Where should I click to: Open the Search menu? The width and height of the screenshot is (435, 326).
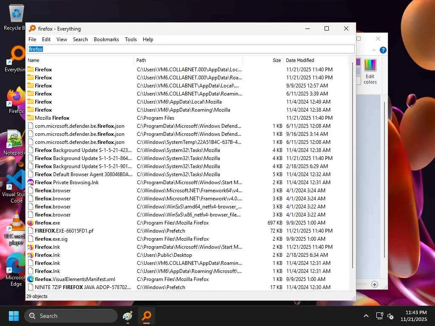80,39
